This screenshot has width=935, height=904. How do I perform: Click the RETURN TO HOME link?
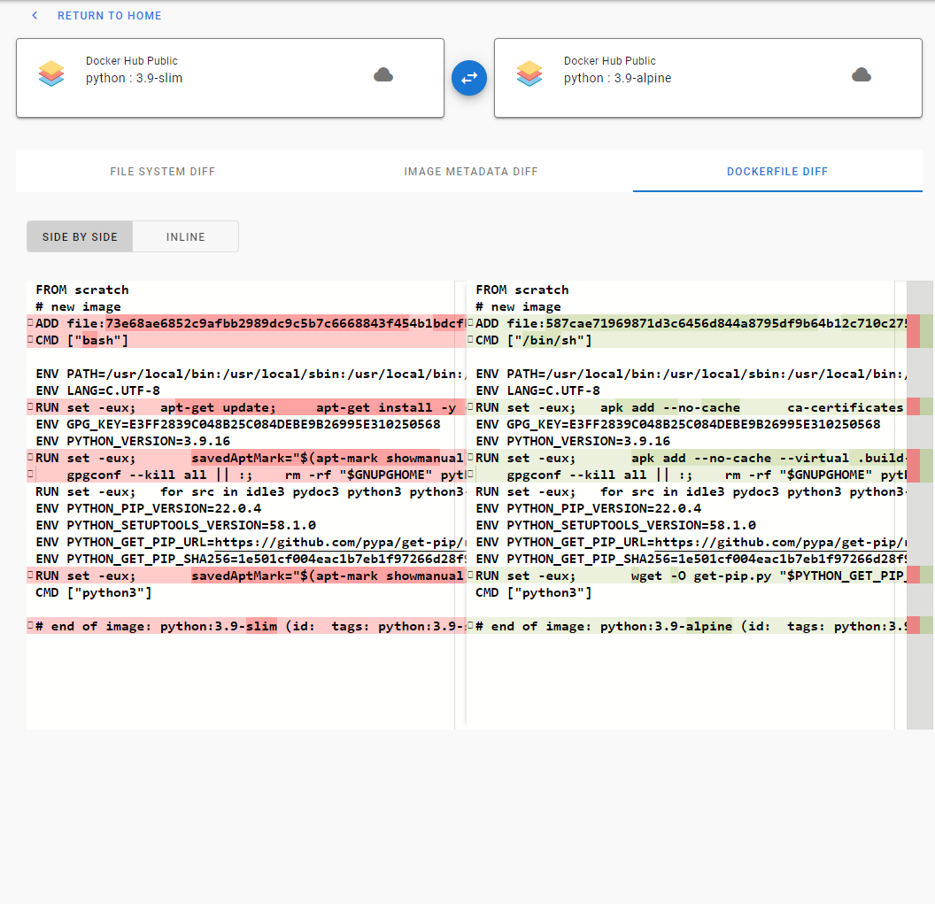[x=109, y=16]
